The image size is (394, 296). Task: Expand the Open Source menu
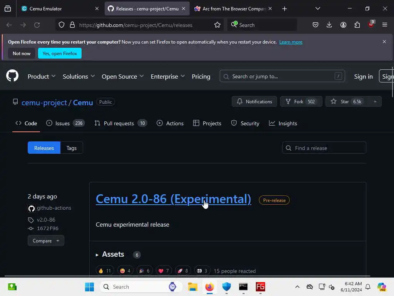click(123, 77)
